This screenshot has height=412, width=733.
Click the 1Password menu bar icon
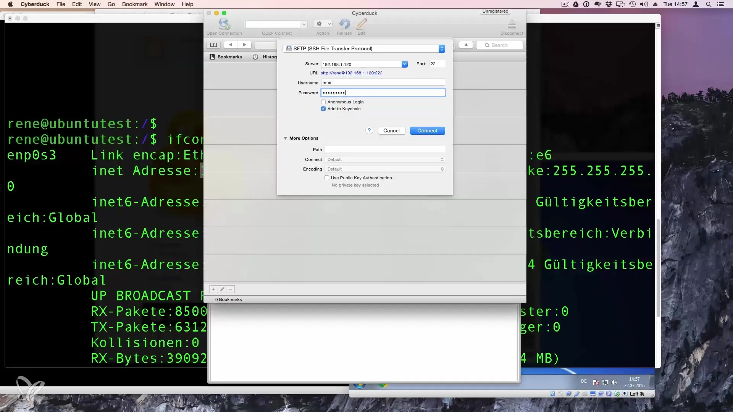pyautogui.click(x=586, y=4)
